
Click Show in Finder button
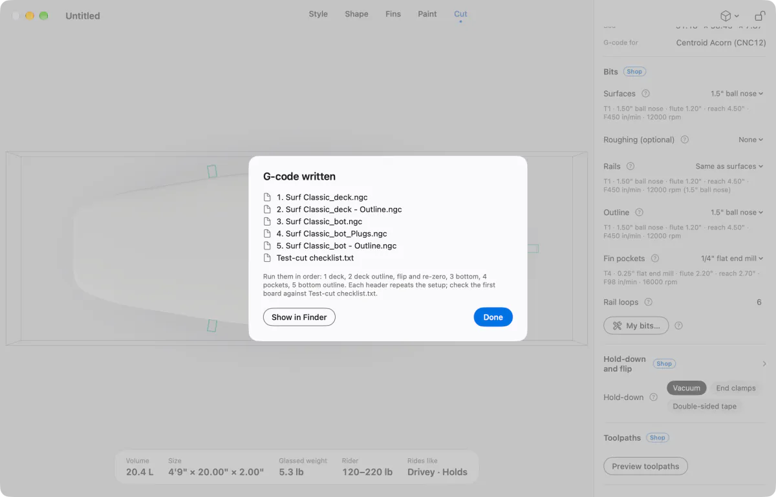299,317
